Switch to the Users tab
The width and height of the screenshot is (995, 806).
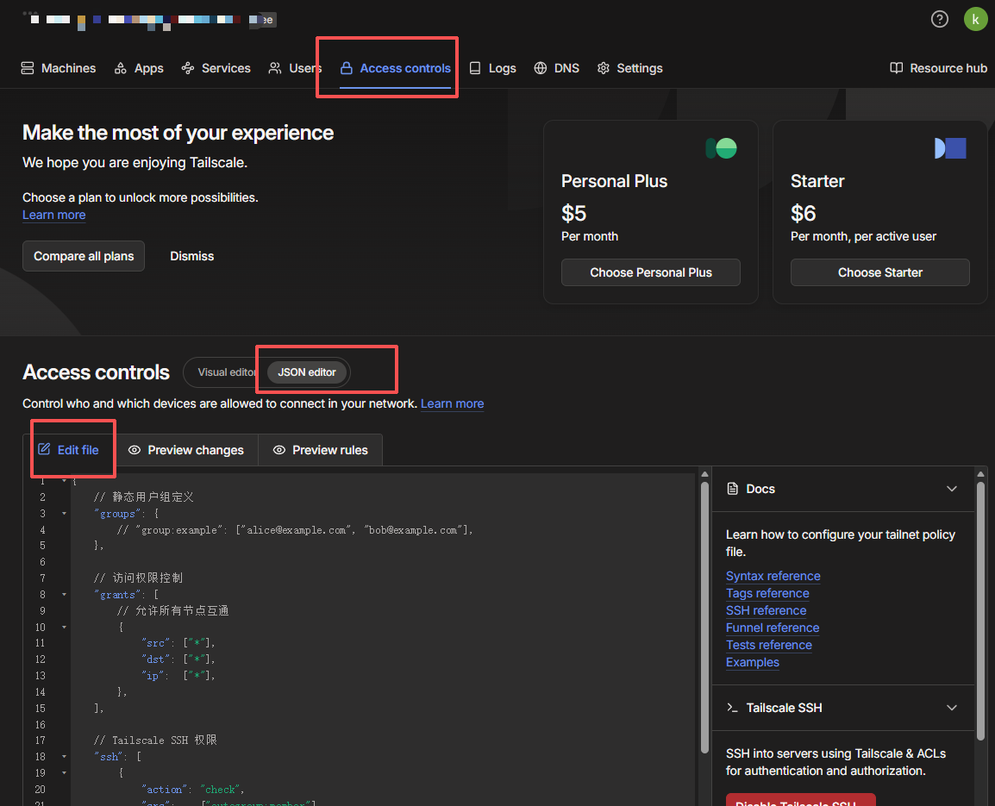click(295, 68)
